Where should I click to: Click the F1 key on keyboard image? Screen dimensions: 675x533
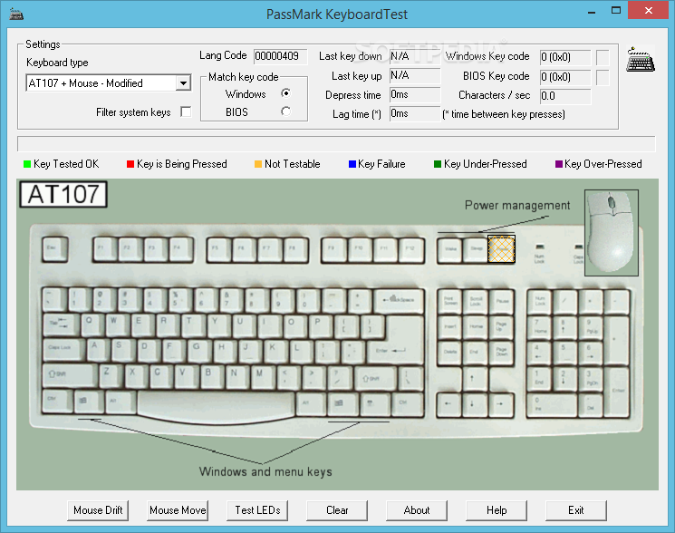click(104, 249)
